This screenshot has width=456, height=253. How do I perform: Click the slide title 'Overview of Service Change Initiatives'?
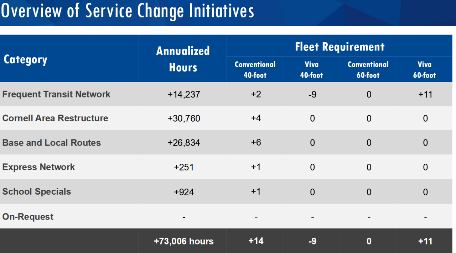(128, 11)
